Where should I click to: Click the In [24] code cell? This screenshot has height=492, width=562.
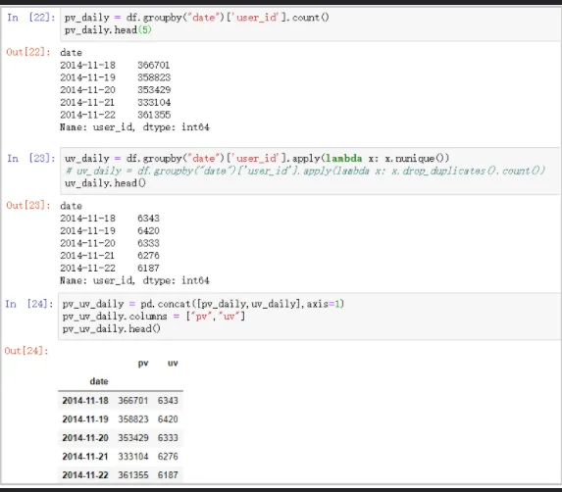click(310, 317)
